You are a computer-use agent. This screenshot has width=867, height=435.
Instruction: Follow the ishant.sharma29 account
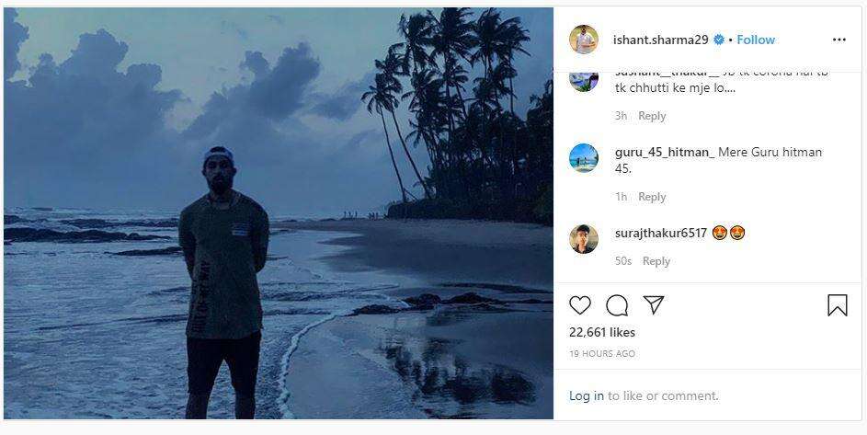pyautogui.click(x=756, y=40)
